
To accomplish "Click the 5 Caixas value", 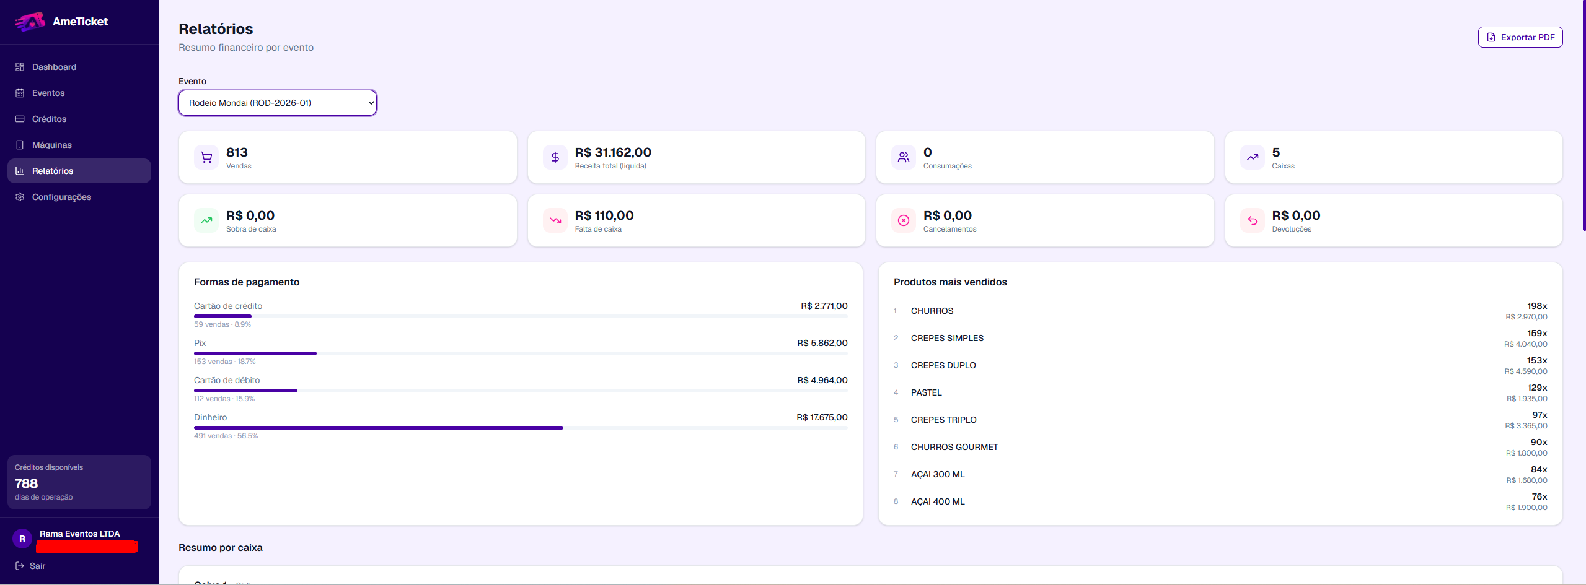I will click(x=1275, y=152).
